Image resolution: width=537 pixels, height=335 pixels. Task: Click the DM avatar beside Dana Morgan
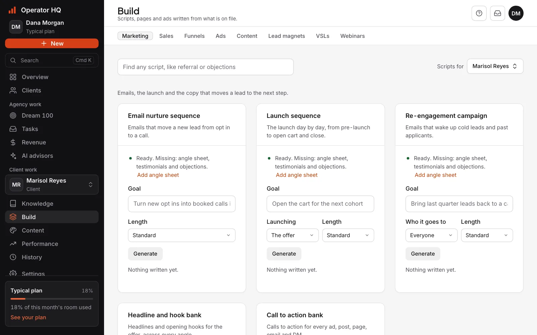(16, 27)
